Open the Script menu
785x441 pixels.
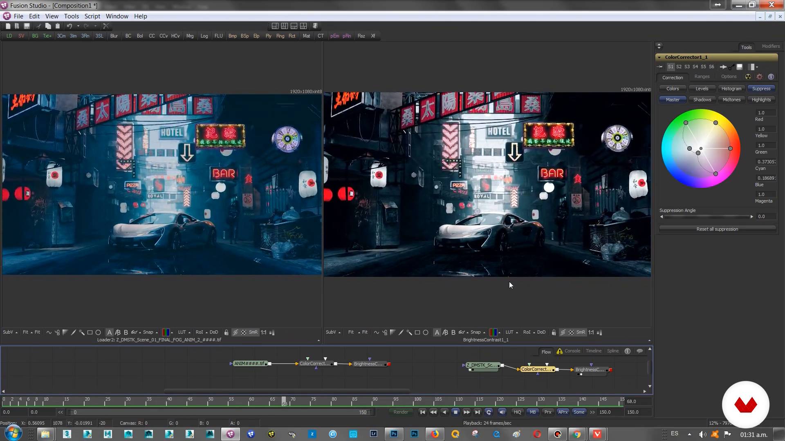(92, 16)
